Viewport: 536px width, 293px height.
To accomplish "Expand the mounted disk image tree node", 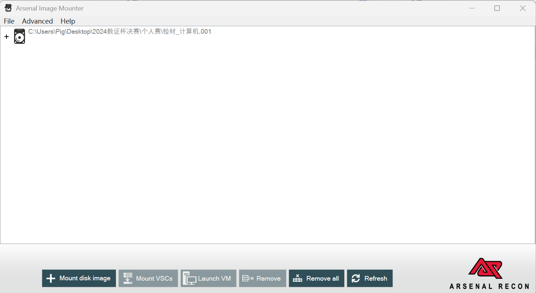I will (7, 37).
